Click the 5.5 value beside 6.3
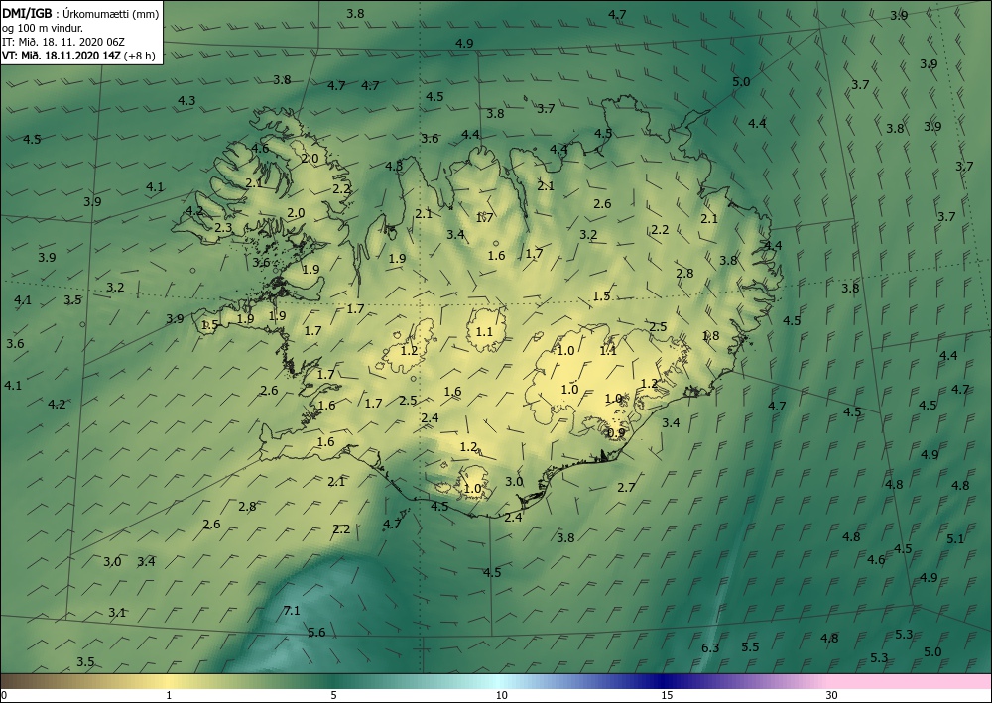Image resolution: width=992 pixels, height=703 pixels. click(750, 646)
